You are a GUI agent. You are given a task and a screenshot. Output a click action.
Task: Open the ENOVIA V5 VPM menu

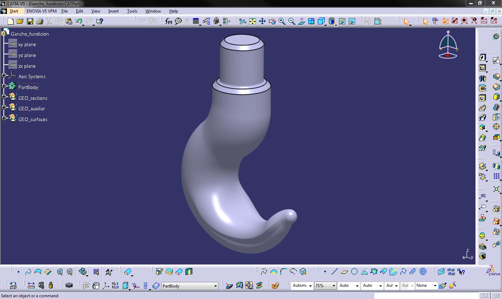(42, 11)
